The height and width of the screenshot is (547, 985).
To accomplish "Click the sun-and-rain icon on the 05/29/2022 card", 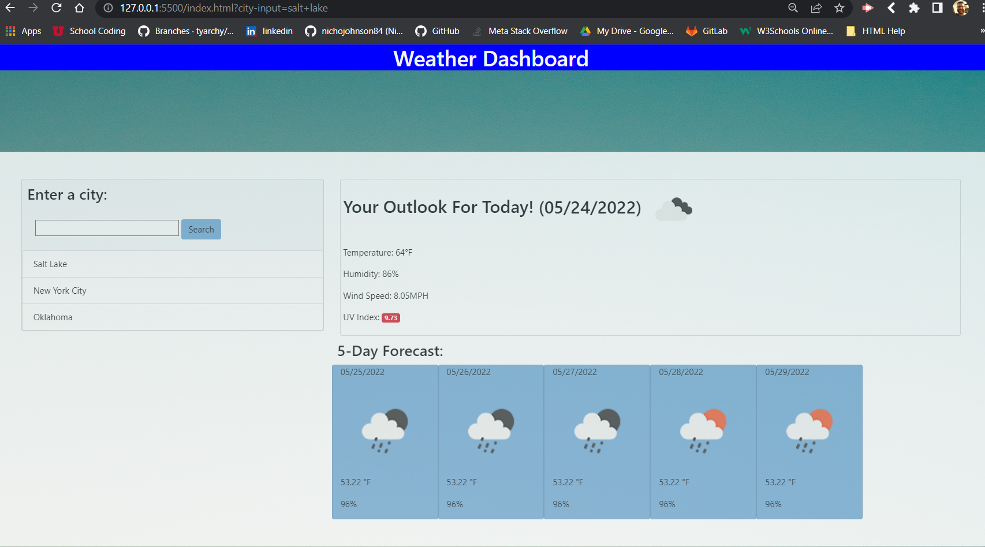I will (x=808, y=429).
